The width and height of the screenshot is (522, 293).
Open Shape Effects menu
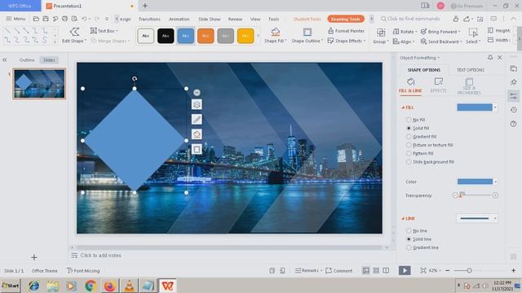pyautogui.click(x=346, y=41)
